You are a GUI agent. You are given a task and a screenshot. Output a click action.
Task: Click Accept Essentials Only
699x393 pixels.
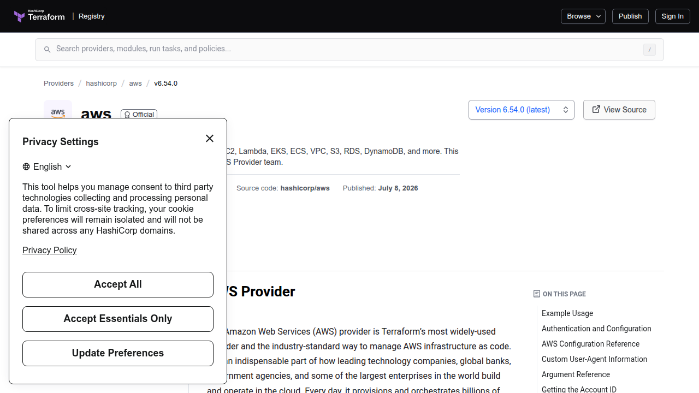(118, 319)
